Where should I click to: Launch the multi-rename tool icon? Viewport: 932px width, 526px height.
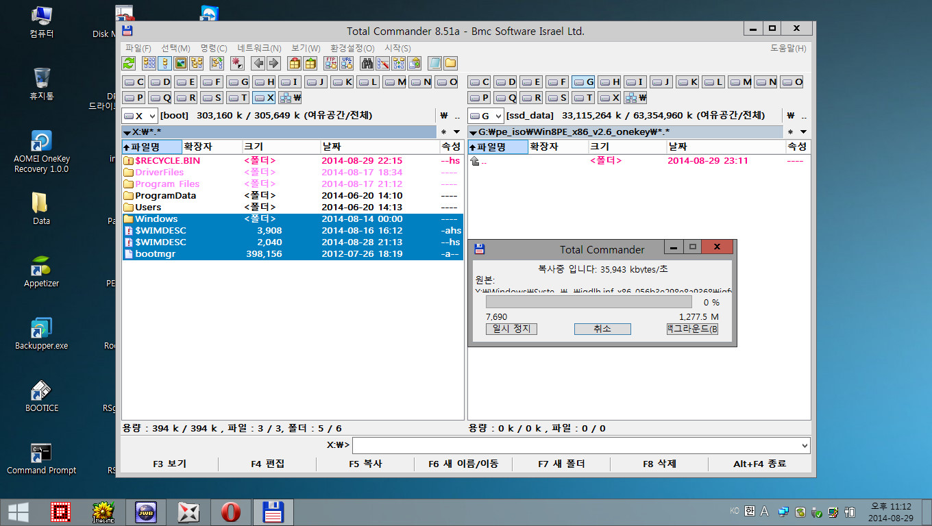(383, 64)
